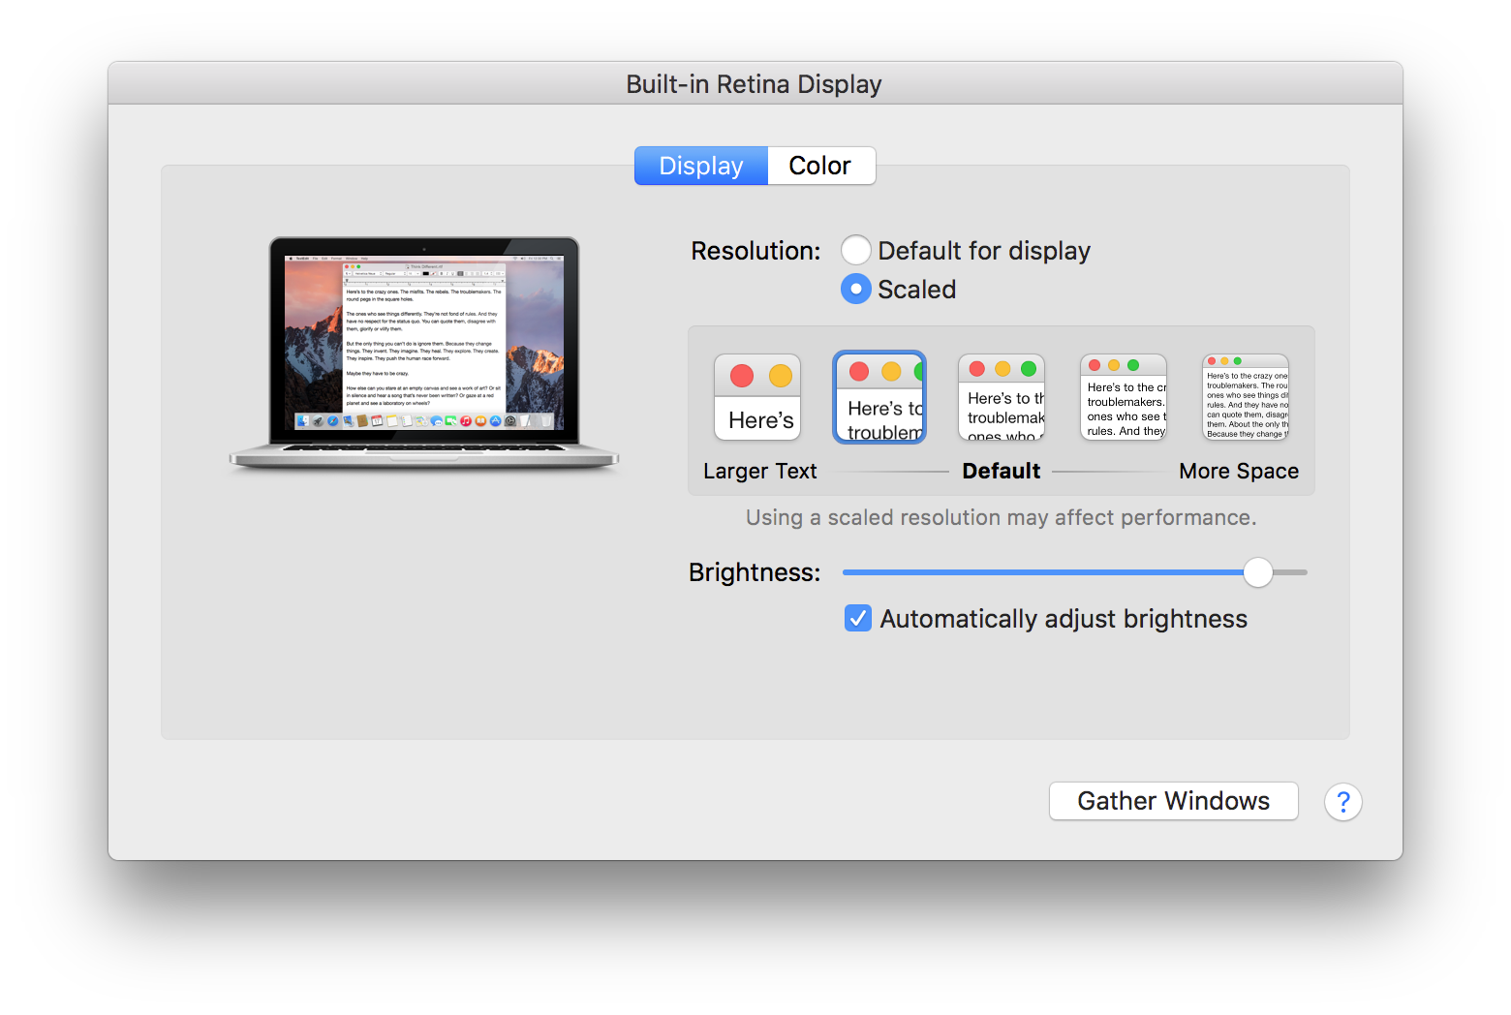Viewport: 1511px width, 1015px height.
Task: Select the Display tab
Action: coord(701,166)
